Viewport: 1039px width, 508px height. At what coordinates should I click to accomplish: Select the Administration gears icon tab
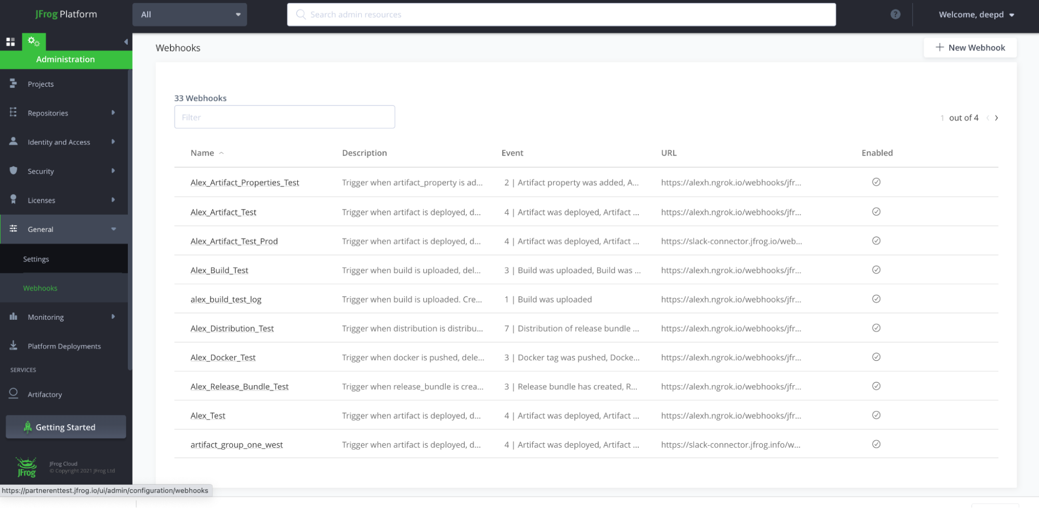34,42
